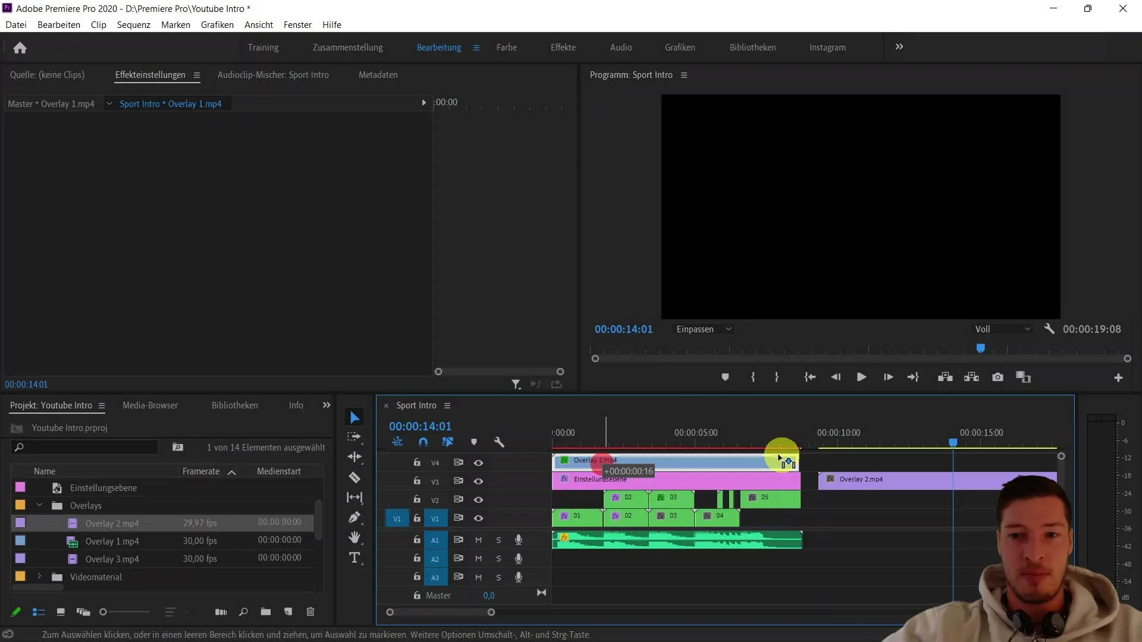Select the Hand tool

354,537
